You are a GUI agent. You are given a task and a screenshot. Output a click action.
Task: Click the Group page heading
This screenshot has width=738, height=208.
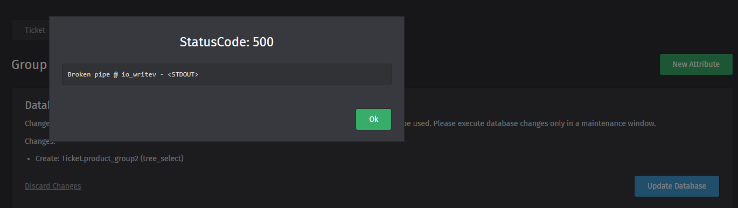(29, 65)
